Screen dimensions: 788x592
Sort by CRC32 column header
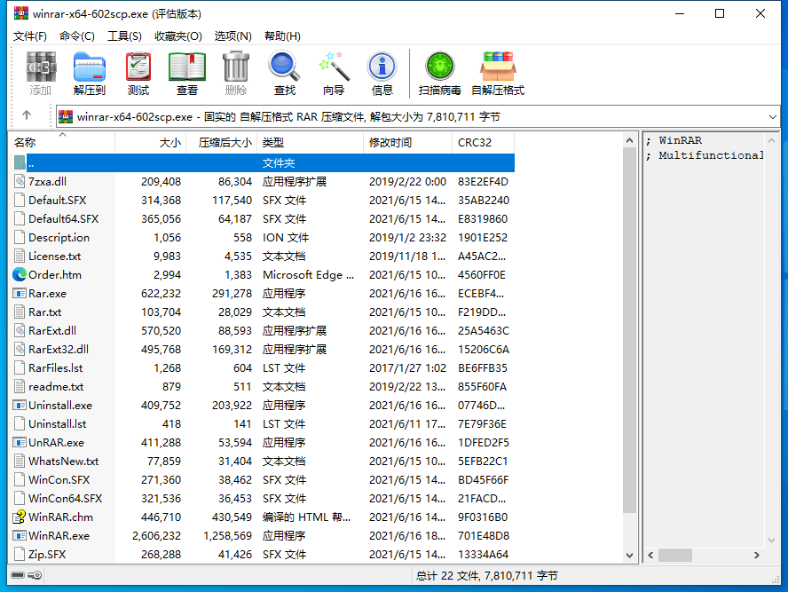[483, 143]
